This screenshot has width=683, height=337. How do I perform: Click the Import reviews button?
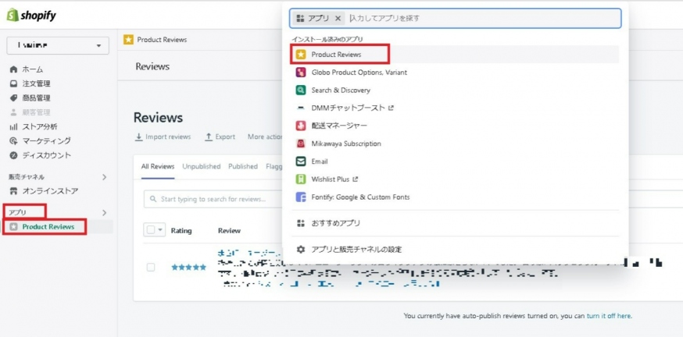pyautogui.click(x=163, y=137)
